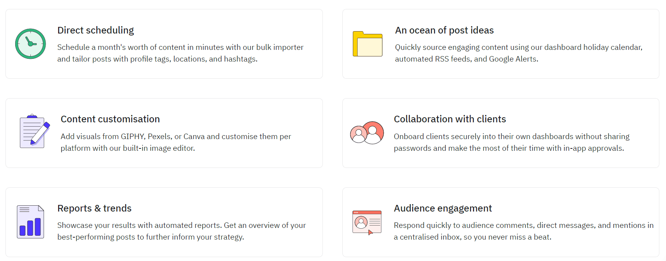Click the automated reports description text

coord(181,226)
